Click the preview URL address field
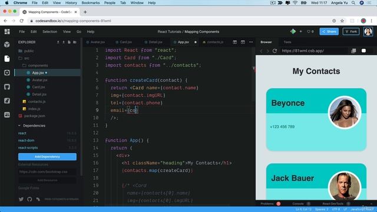Image resolution: width=377 pixels, height=212 pixels. pyautogui.click(x=314, y=51)
